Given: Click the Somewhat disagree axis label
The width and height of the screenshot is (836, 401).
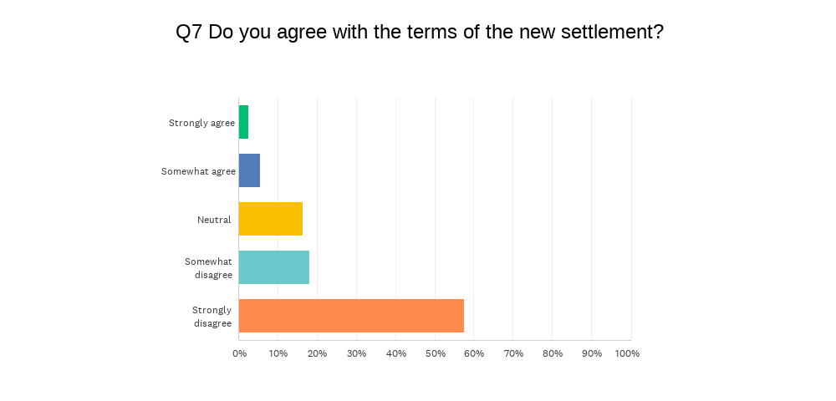Looking at the screenshot, I should (208, 267).
